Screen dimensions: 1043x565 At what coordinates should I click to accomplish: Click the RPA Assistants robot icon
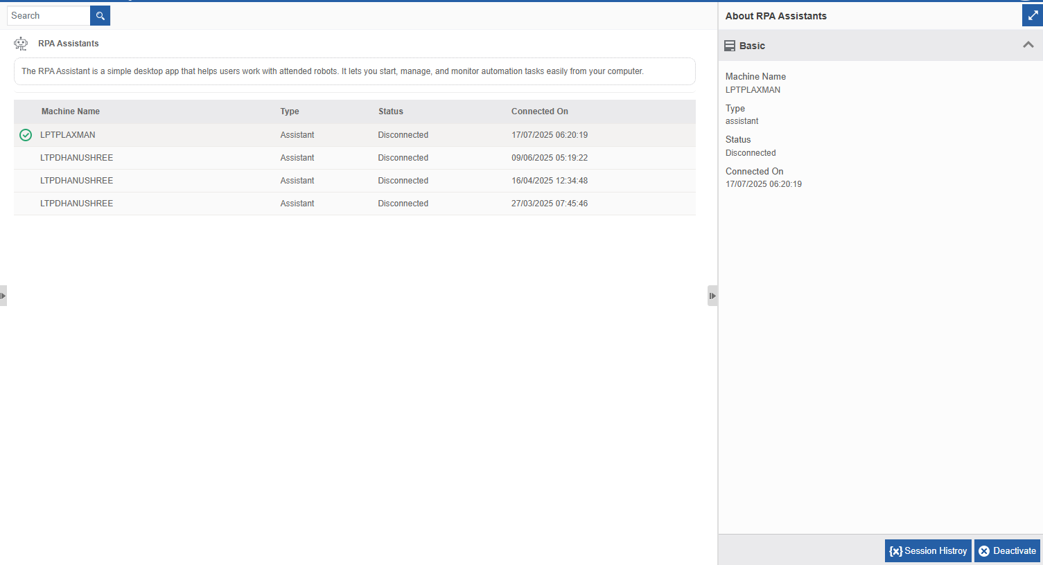(21, 44)
